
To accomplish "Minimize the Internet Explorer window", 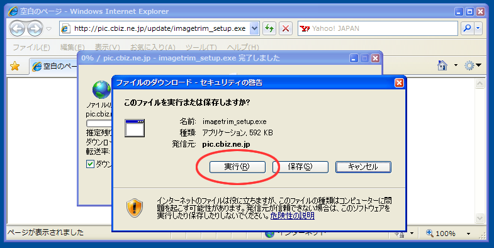I will (459, 12).
